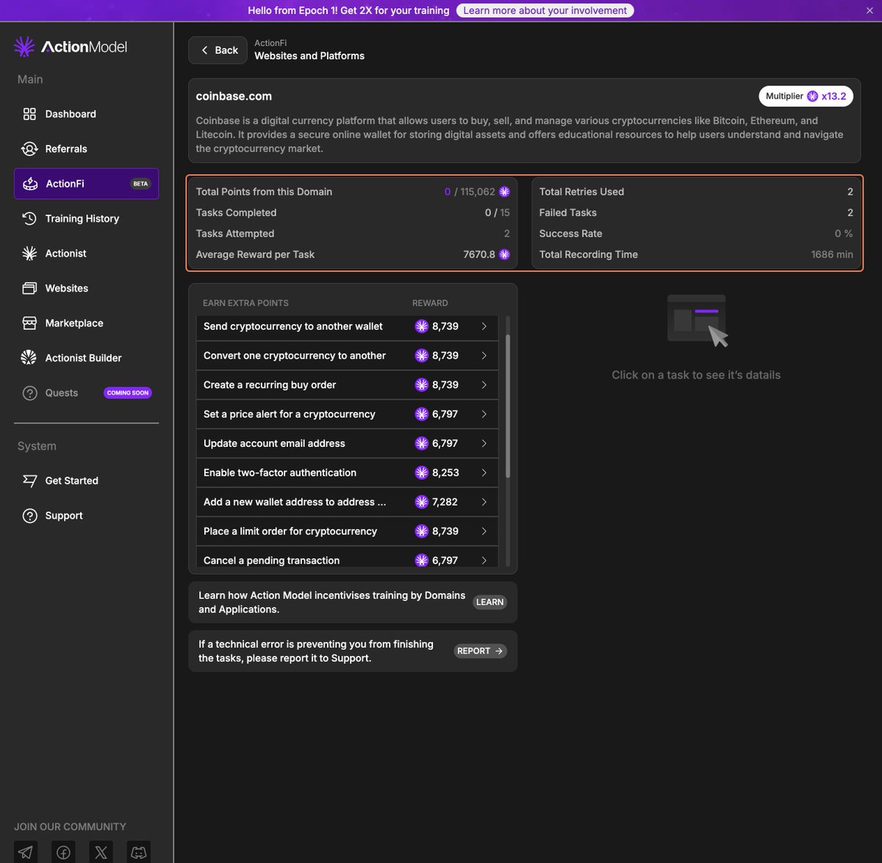Close the Epoch 1 announcement banner
The image size is (882, 863).
coord(870,10)
